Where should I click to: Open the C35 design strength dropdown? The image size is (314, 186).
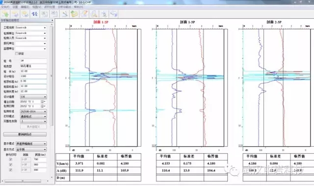(33, 97)
